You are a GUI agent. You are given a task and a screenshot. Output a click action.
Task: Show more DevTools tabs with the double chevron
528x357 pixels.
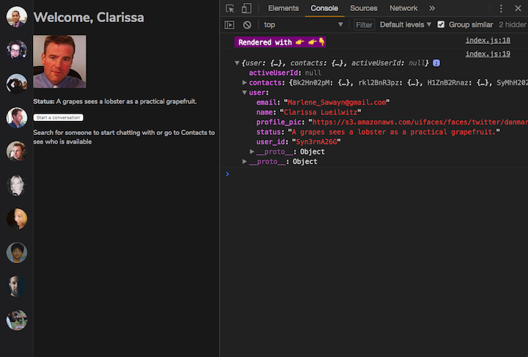pos(432,8)
